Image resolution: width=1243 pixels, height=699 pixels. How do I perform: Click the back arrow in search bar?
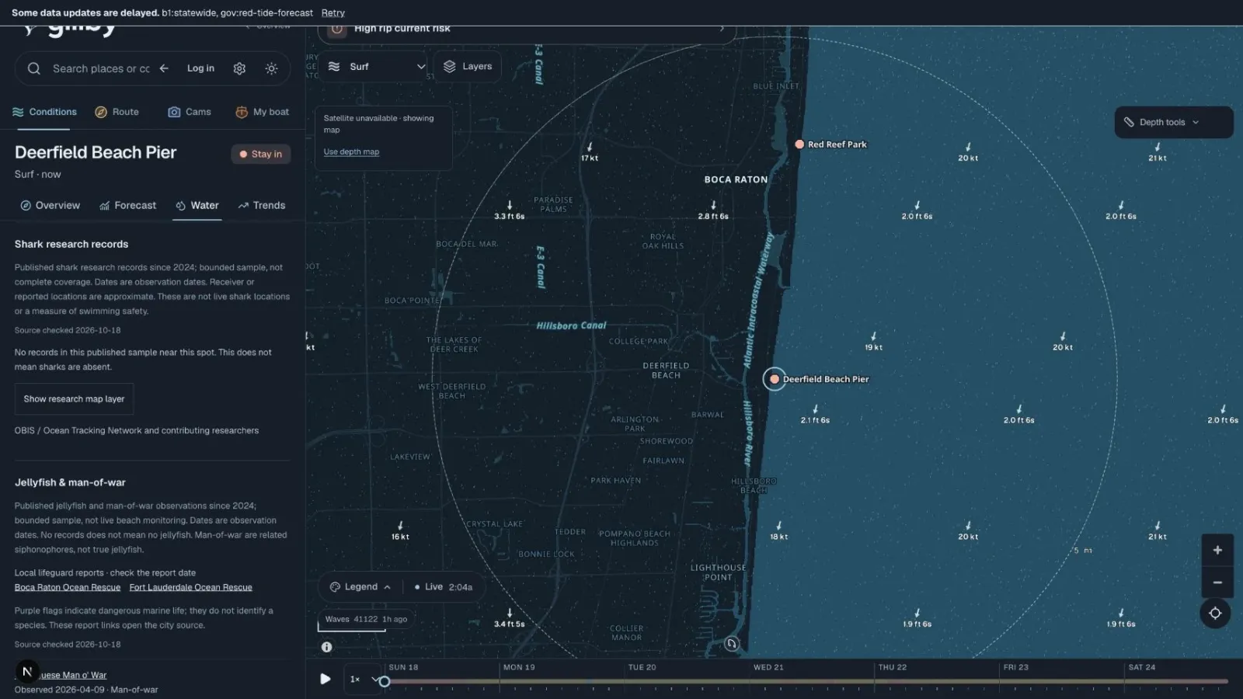pyautogui.click(x=164, y=68)
